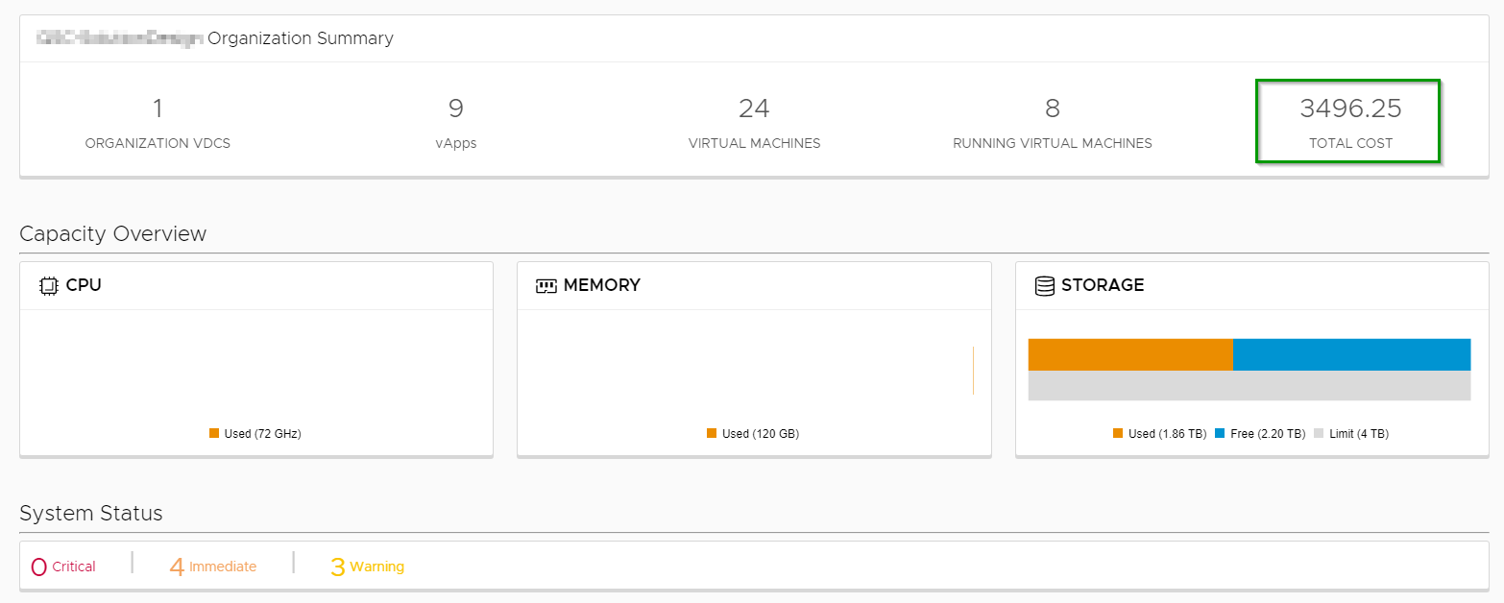View the 9 vApps tile
The height and width of the screenshot is (603, 1504).
(x=455, y=122)
